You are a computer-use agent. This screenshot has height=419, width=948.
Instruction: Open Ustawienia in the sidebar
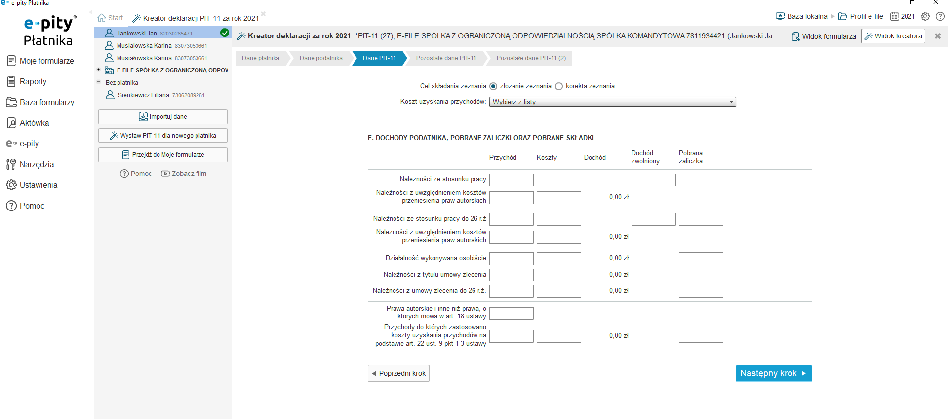pos(32,185)
